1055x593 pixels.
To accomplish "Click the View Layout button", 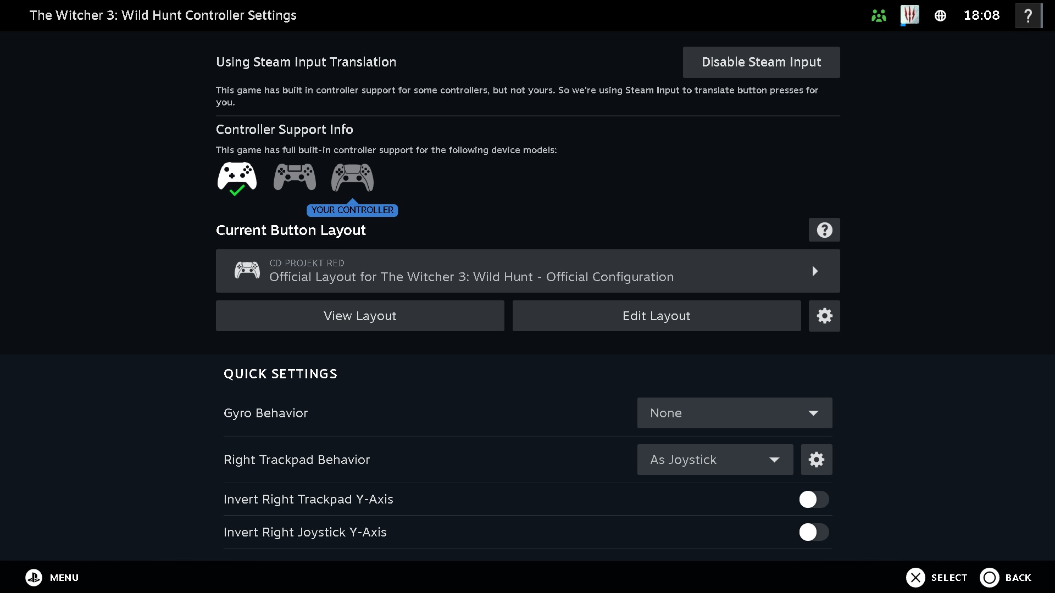I will coord(360,316).
